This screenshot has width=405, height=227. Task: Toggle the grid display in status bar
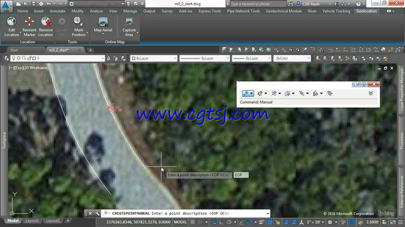193,222
